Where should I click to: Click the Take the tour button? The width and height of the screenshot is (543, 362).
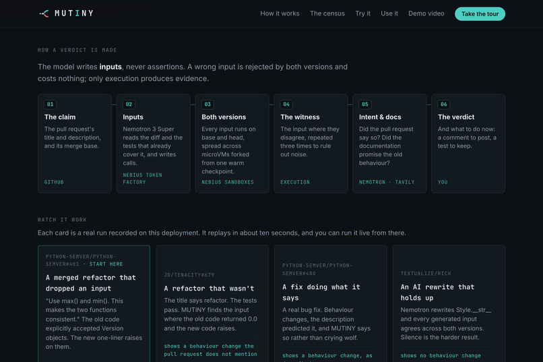pos(480,14)
